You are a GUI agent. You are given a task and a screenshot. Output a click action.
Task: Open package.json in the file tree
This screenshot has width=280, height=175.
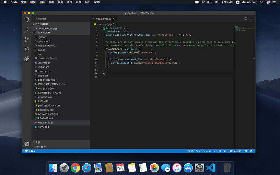(x=46, y=110)
